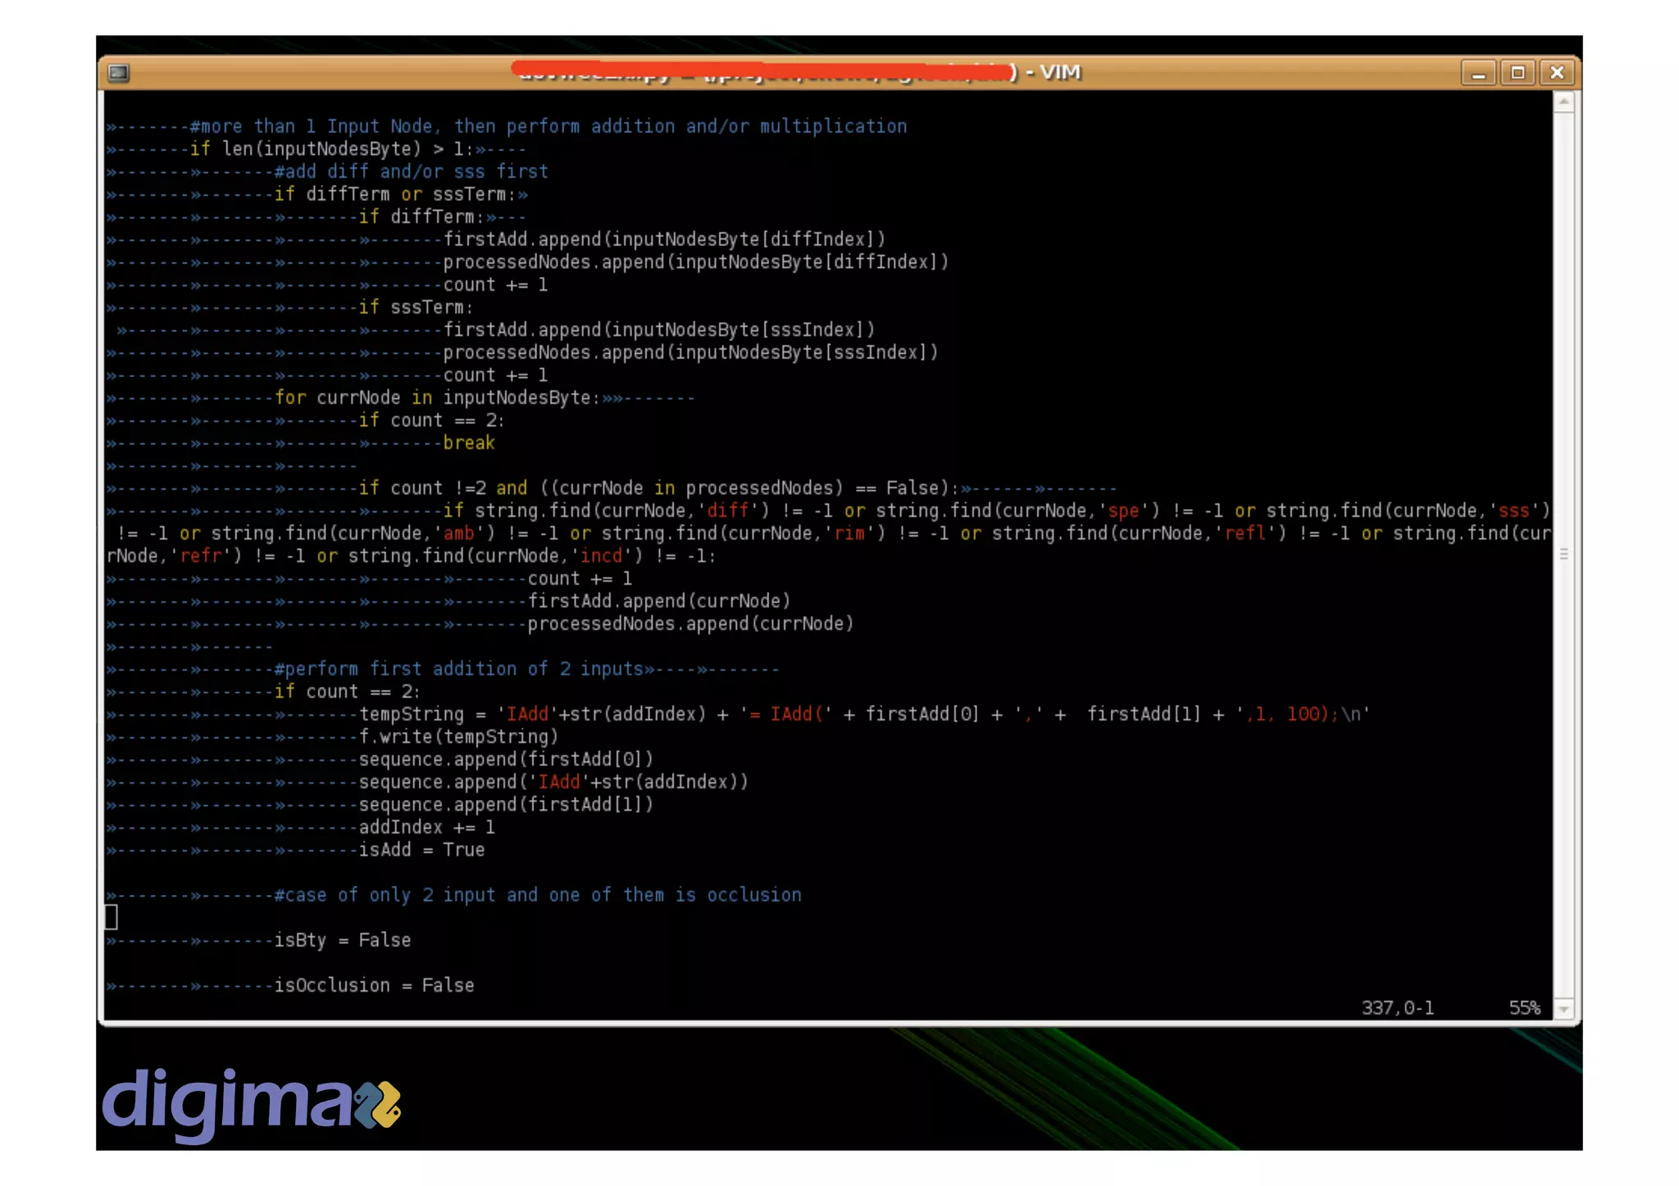The width and height of the screenshot is (1679, 1186).
Task: Click the scrollbar up arrow
Action: 1564,102
